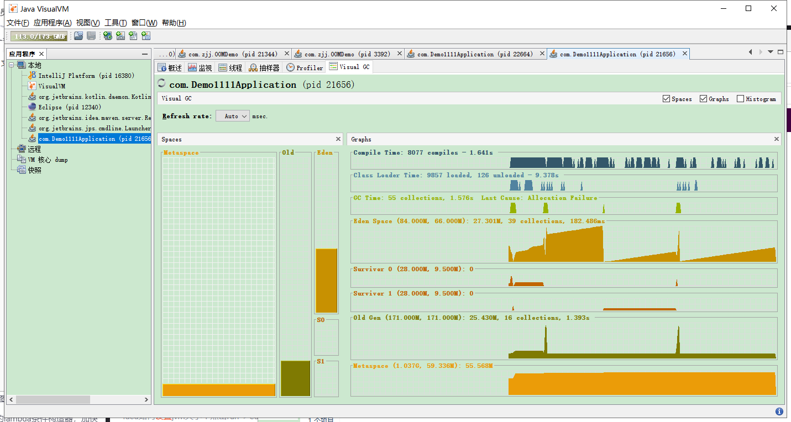The height and width of the screenshot is (422, 791).
Task: Close the com.zjj.OOMDemo pid 3392 tab
Action: 399,54
